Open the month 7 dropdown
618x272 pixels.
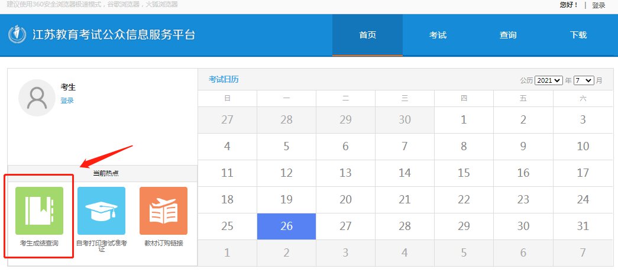(x=583, y=80)
